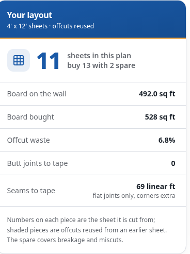Click the 69 linear ft value
The width and height of the screenshot is (190, 254).
point(156,187)
